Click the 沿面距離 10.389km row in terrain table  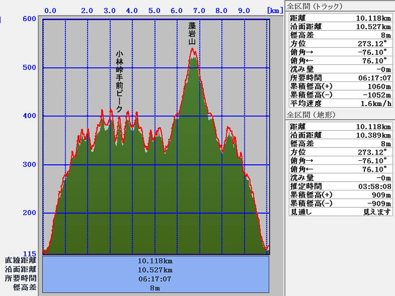pos(340,135)
